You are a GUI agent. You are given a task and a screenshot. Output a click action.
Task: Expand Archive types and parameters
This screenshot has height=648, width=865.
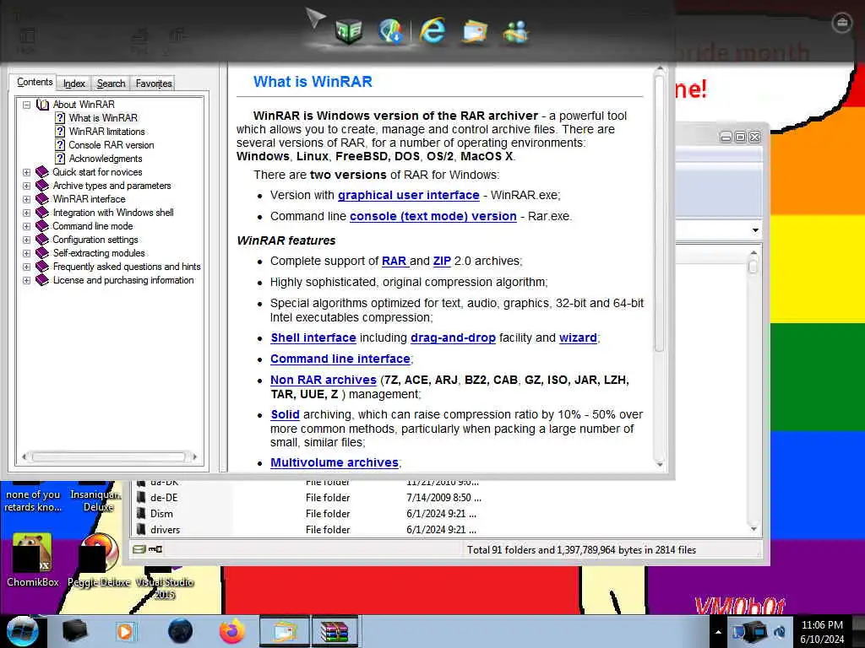[26, 186]
